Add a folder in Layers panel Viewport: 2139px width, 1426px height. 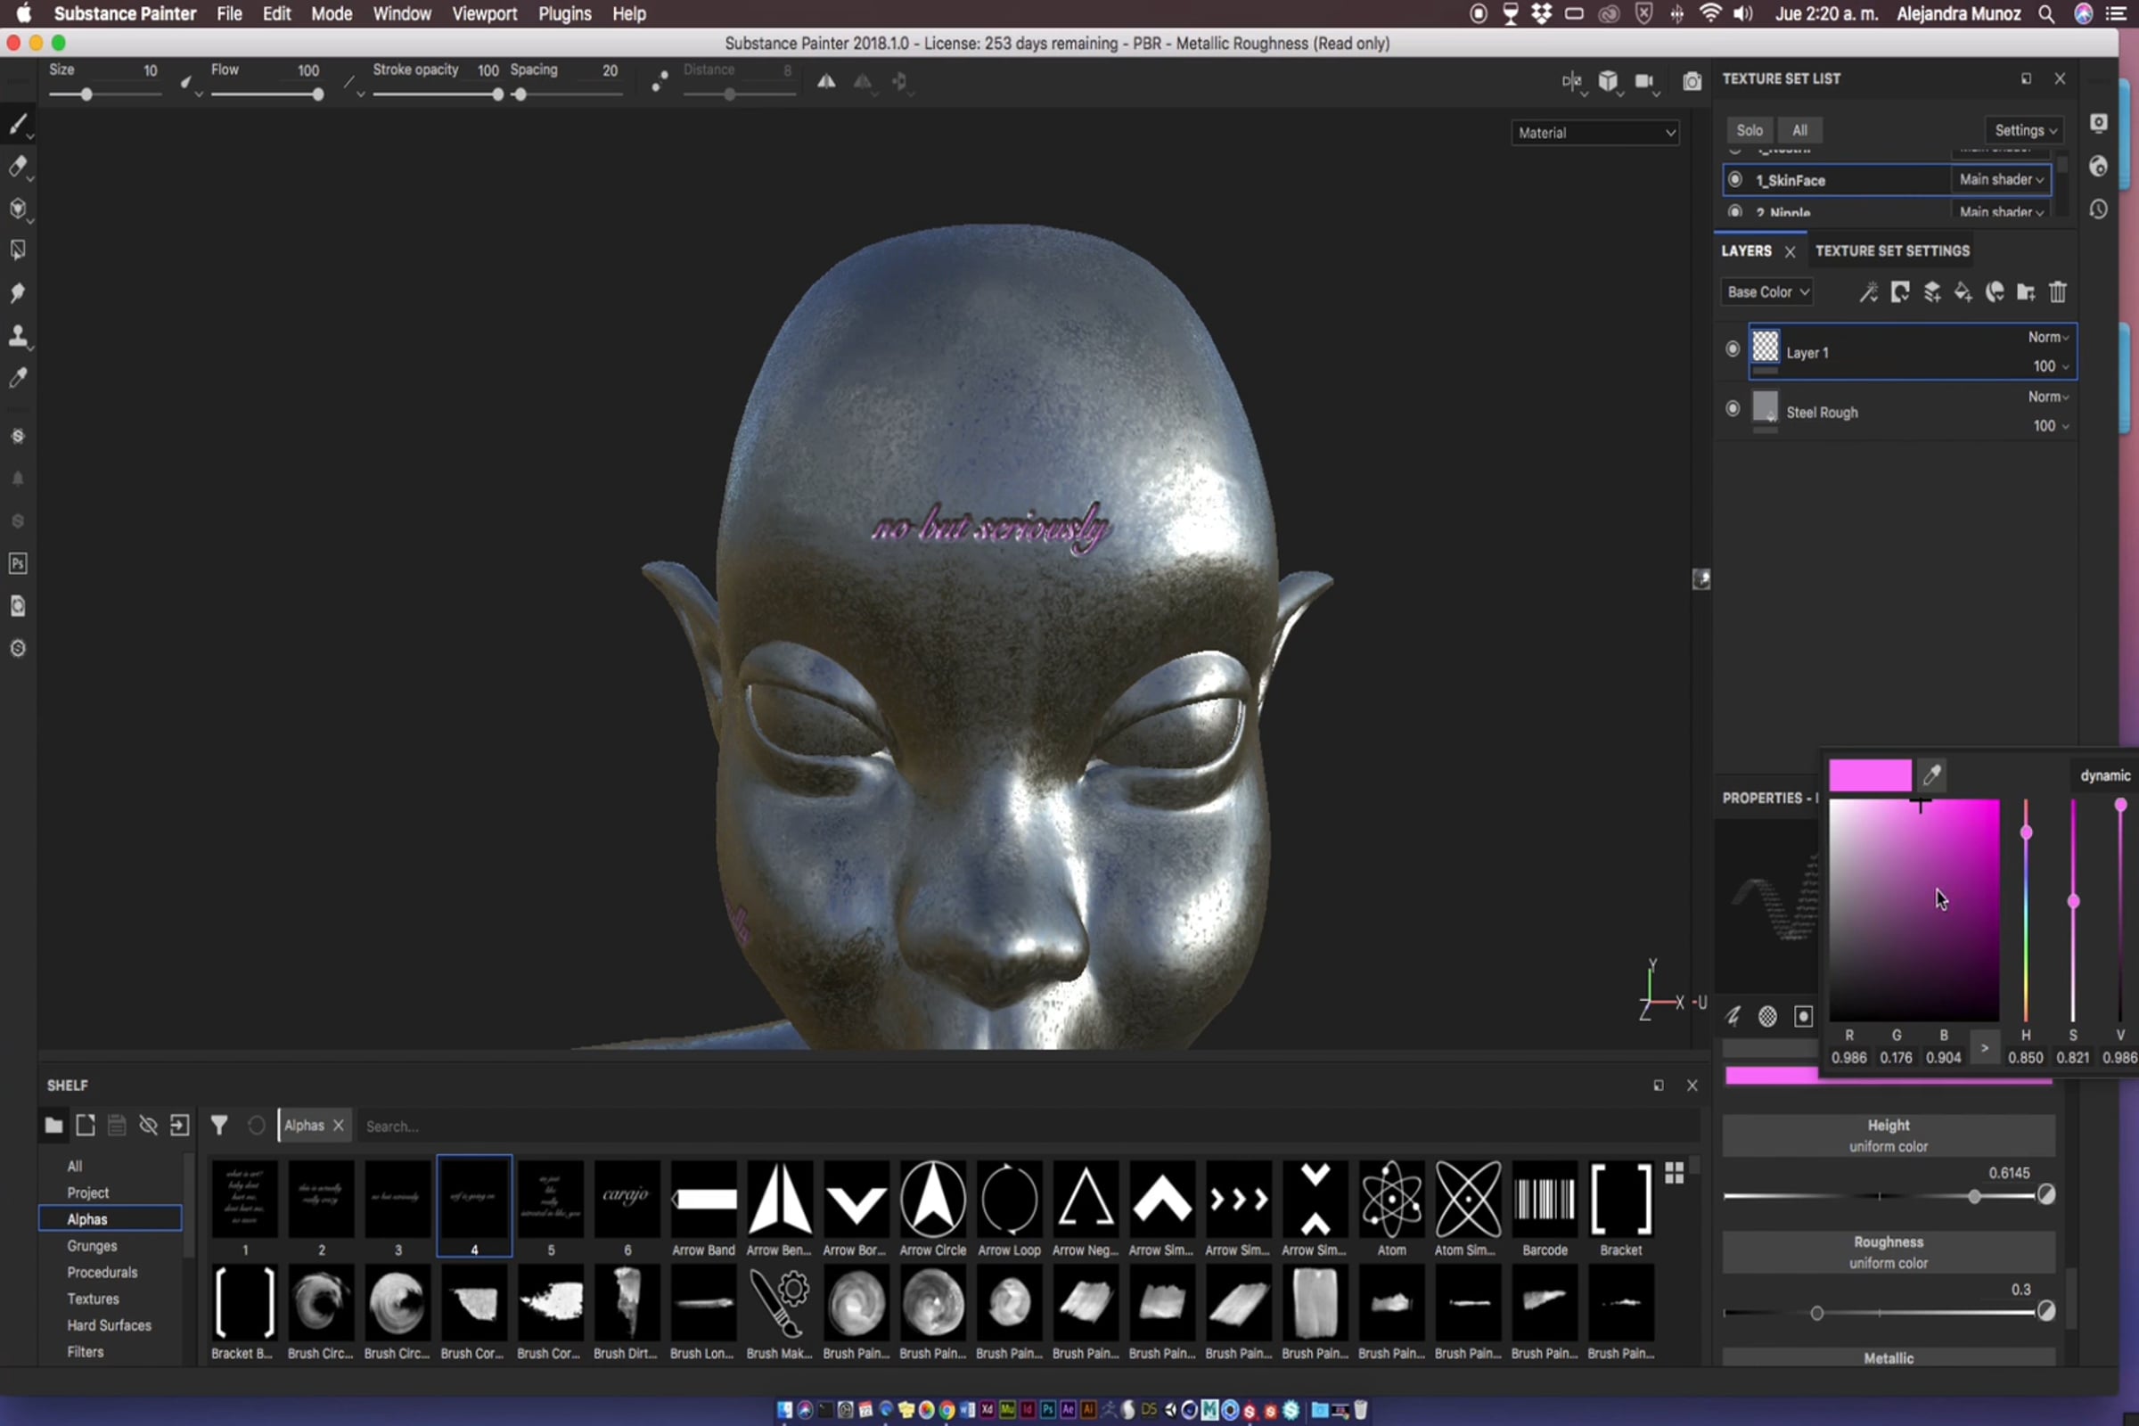2025,292
